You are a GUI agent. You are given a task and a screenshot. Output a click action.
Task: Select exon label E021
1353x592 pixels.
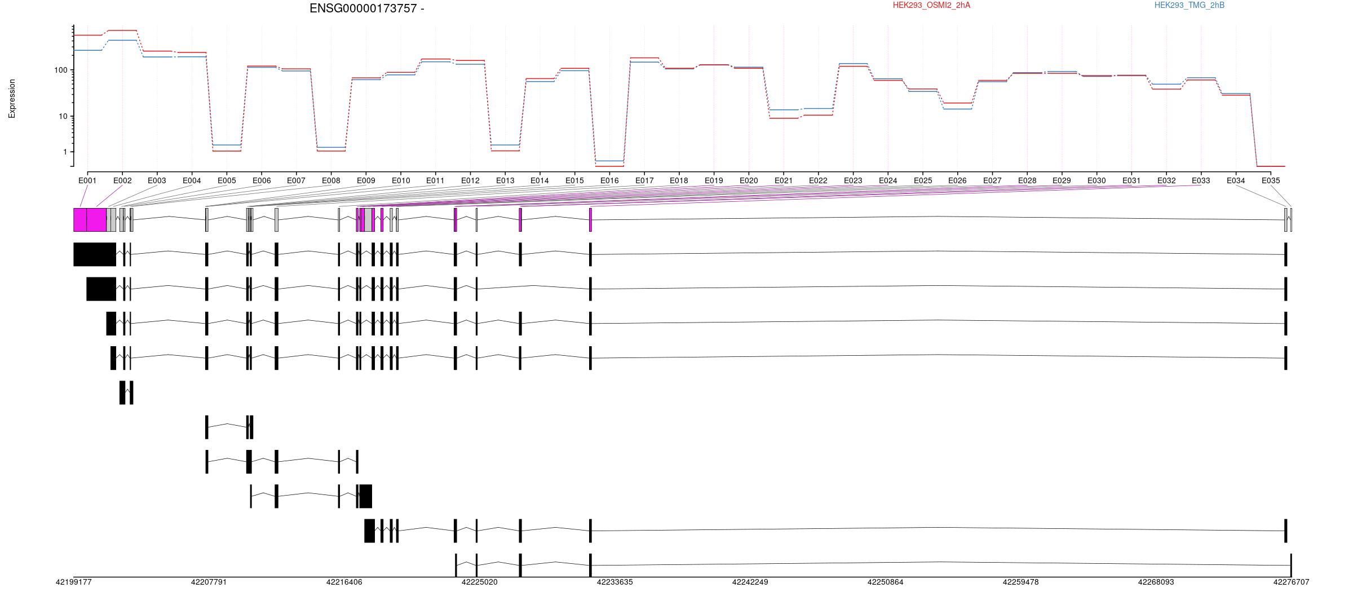pyautogui.click(x=783, y=180)
